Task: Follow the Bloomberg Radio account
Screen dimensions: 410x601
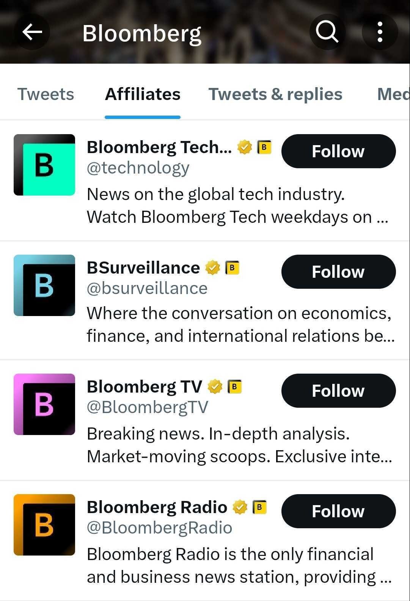Action: [338, 511]
